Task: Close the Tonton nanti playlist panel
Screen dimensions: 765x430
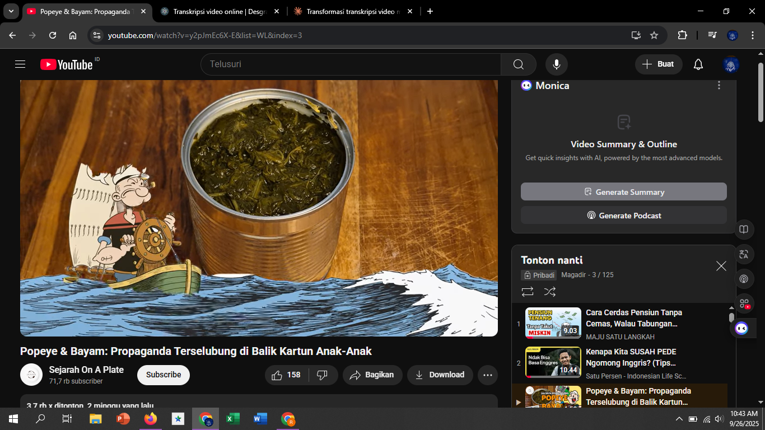Action: click(721, 266)
